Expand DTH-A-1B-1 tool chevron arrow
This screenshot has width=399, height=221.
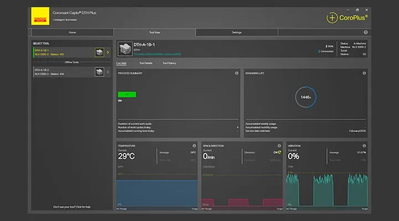[x=108, y=52]
